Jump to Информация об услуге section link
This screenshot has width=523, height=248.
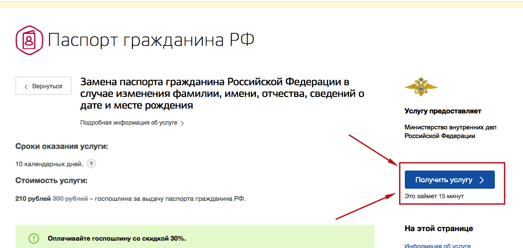pos(437,245)
